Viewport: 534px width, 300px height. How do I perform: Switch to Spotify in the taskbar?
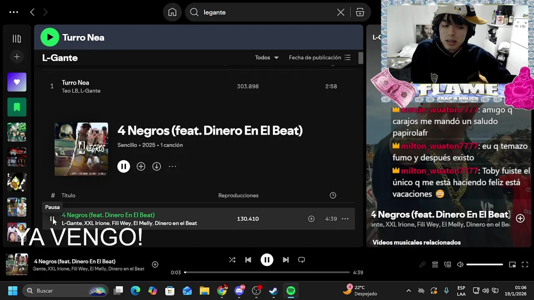(x=291, y=290)
